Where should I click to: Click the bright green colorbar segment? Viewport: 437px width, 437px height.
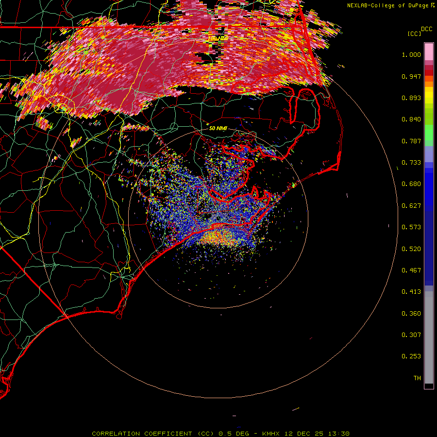429,133
